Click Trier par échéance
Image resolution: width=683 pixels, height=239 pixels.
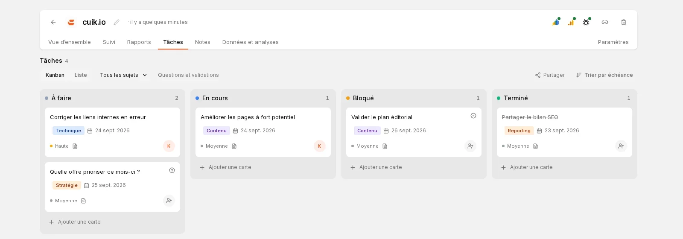(604, 75)
